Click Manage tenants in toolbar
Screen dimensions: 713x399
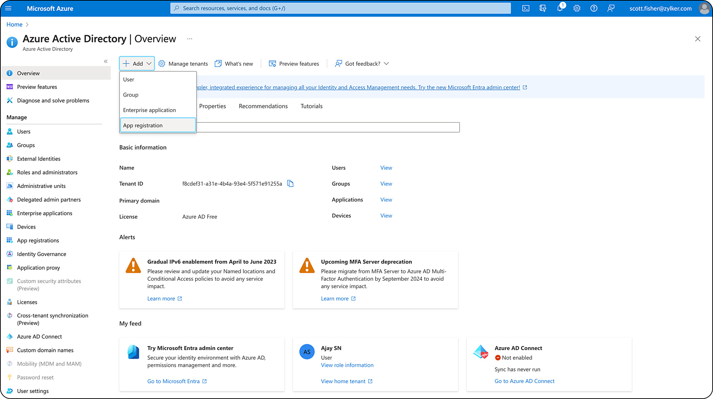point(183,63)
